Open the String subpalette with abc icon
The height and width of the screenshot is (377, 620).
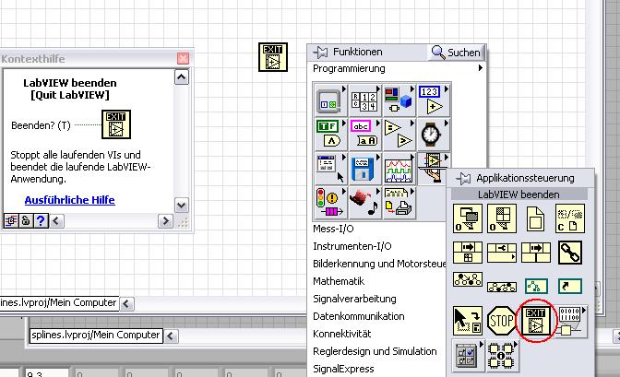coord(364,135)
